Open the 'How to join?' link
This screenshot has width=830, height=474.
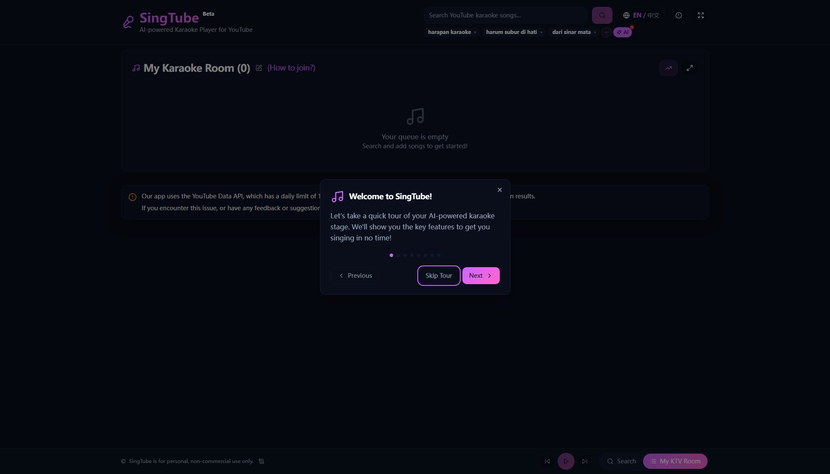point(291,68)
